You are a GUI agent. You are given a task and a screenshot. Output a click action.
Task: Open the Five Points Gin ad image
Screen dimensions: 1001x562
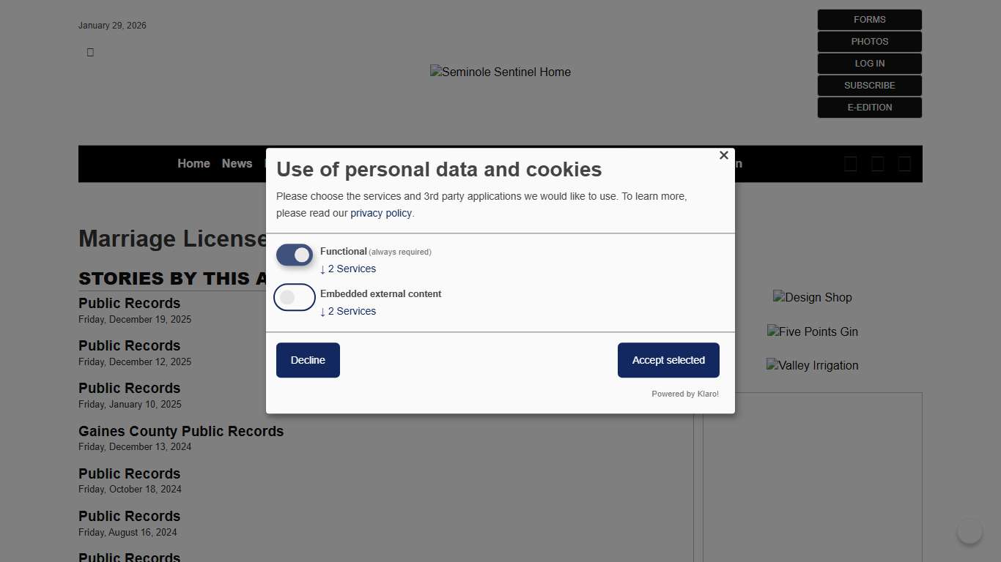812,332
